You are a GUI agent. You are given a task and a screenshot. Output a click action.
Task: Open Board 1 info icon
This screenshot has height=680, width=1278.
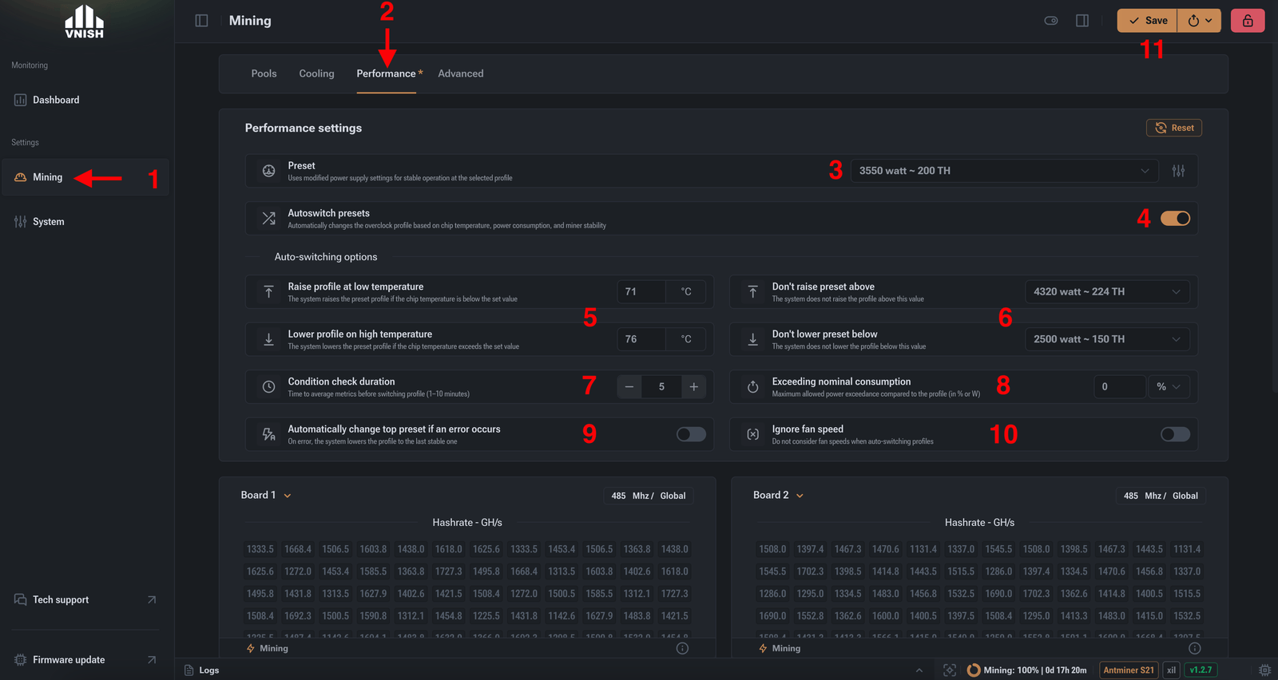682,648
